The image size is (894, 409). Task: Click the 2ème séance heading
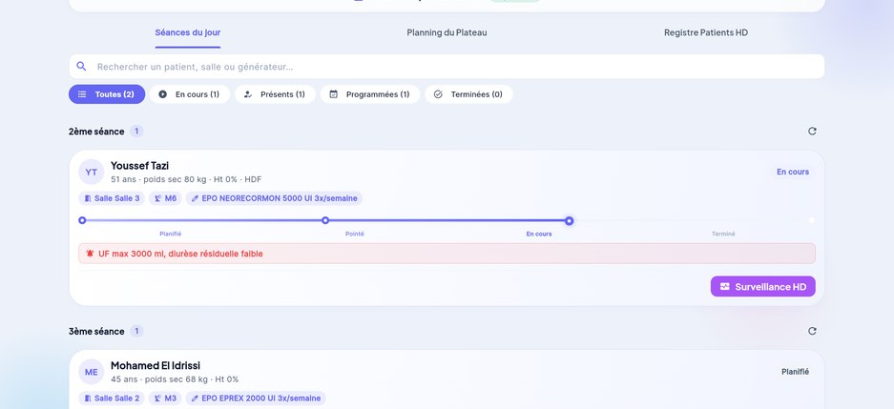click(x=96, y=131)
